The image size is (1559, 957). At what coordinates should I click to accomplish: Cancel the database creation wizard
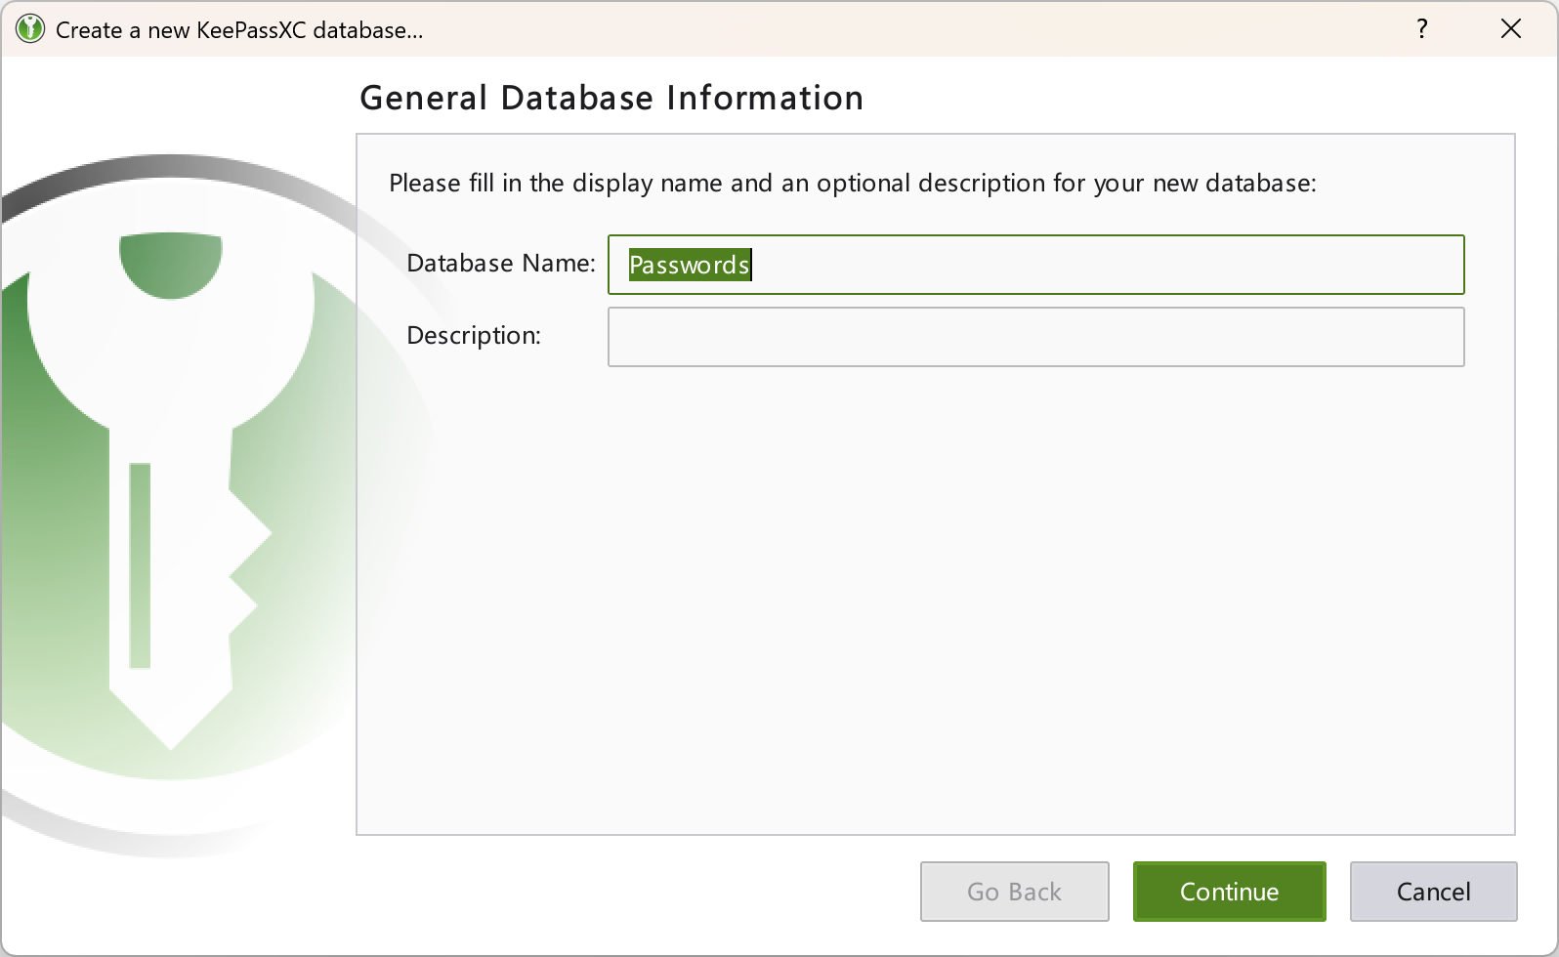(1433, 892)
